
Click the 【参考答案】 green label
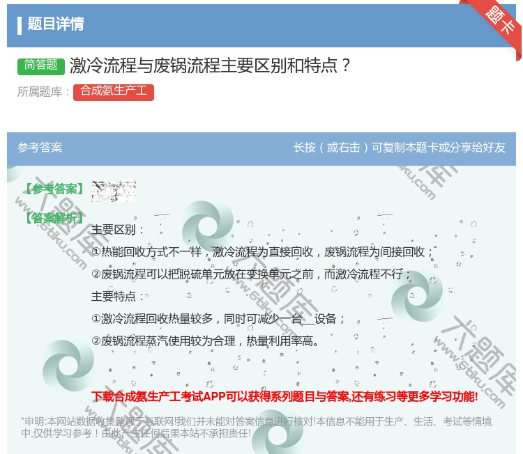pos(54,189)
